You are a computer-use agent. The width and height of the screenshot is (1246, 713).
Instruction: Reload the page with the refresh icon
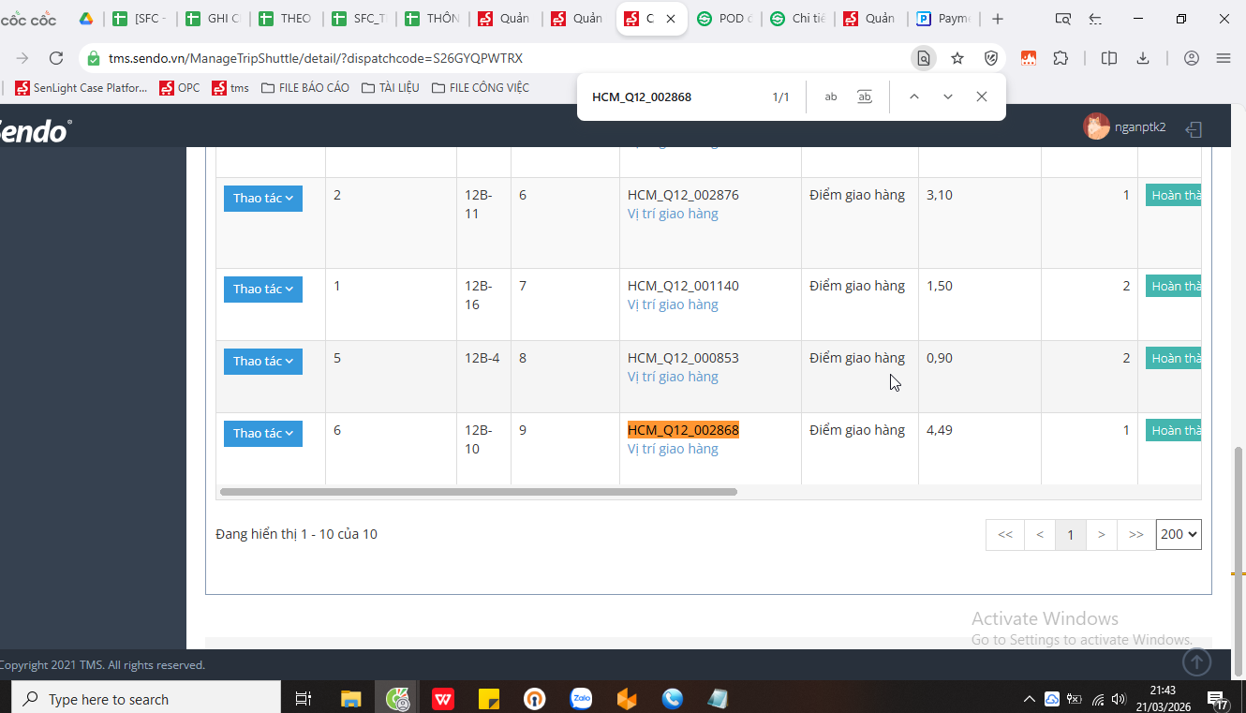coord(56,58)
